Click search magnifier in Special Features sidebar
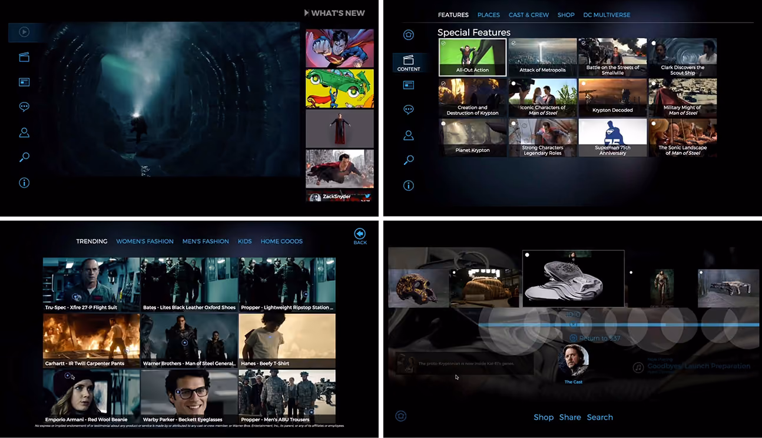The width and height of the screenshot is (762, 438). pyautogui.click(x=409, y=160)
